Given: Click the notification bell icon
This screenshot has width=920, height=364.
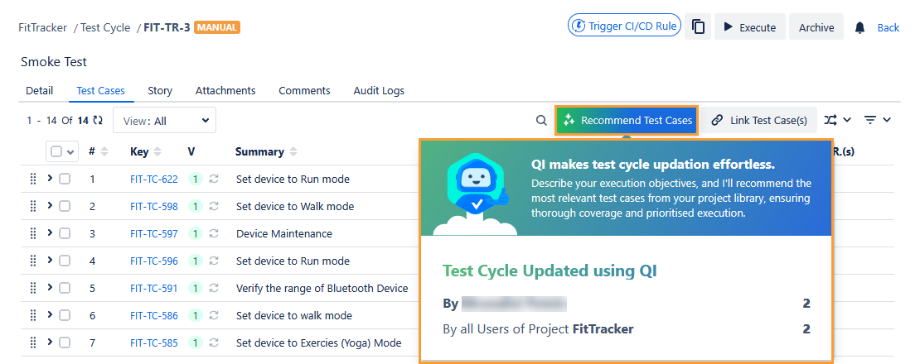Looking at the screenshot, I should tap(859, 27).
